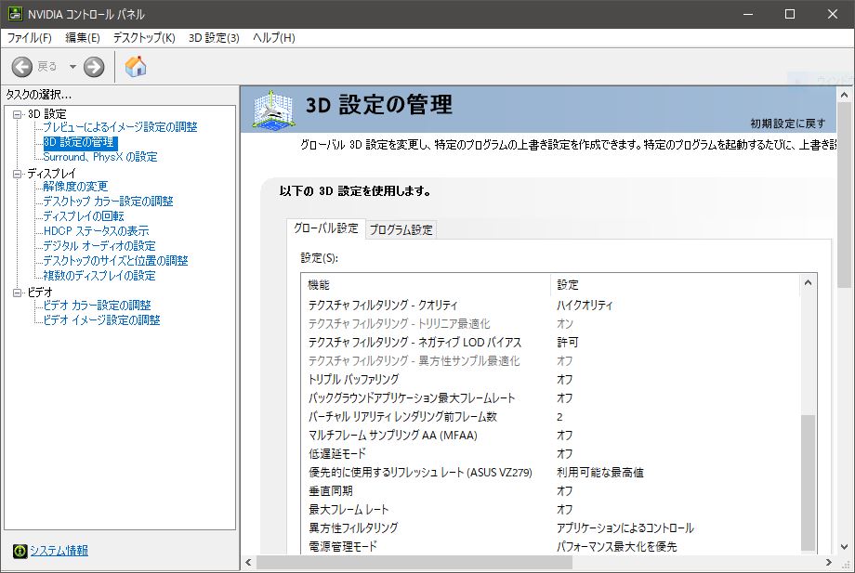The width and height of the screenshot is (855, 573).
Task: Open the 編集(E) menu
Action: pyautogui.click(x=83, y=37)
